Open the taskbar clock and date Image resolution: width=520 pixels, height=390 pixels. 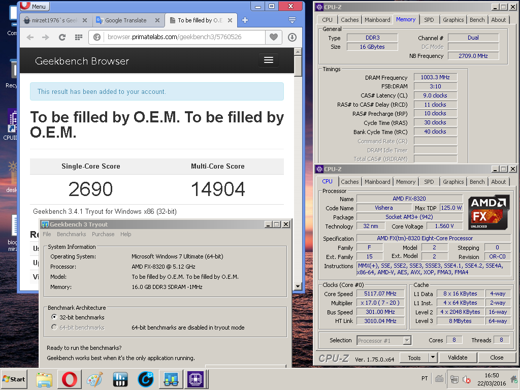(492, 379)
